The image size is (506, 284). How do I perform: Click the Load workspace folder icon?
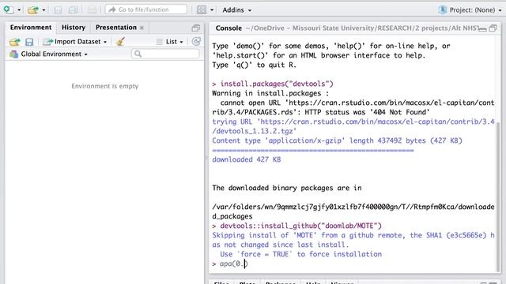click(14, 42)
